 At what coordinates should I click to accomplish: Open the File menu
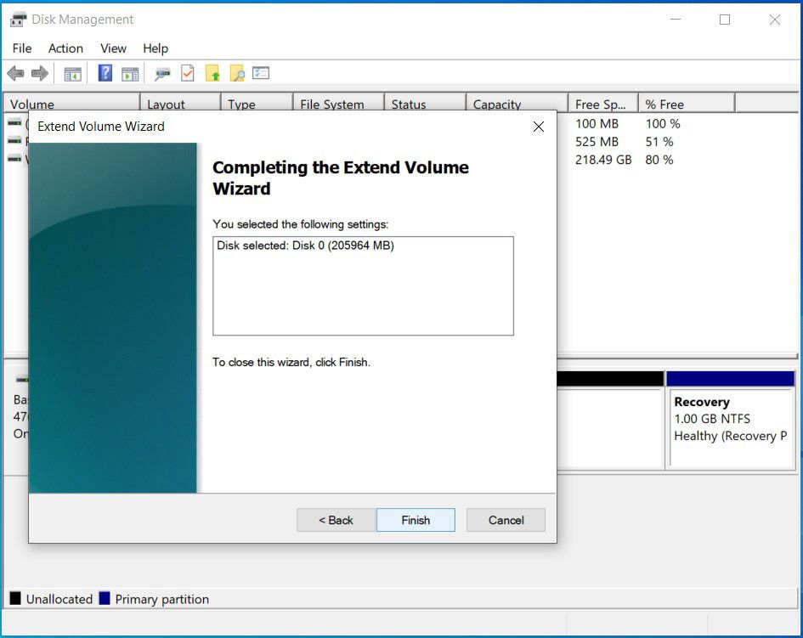22,48
